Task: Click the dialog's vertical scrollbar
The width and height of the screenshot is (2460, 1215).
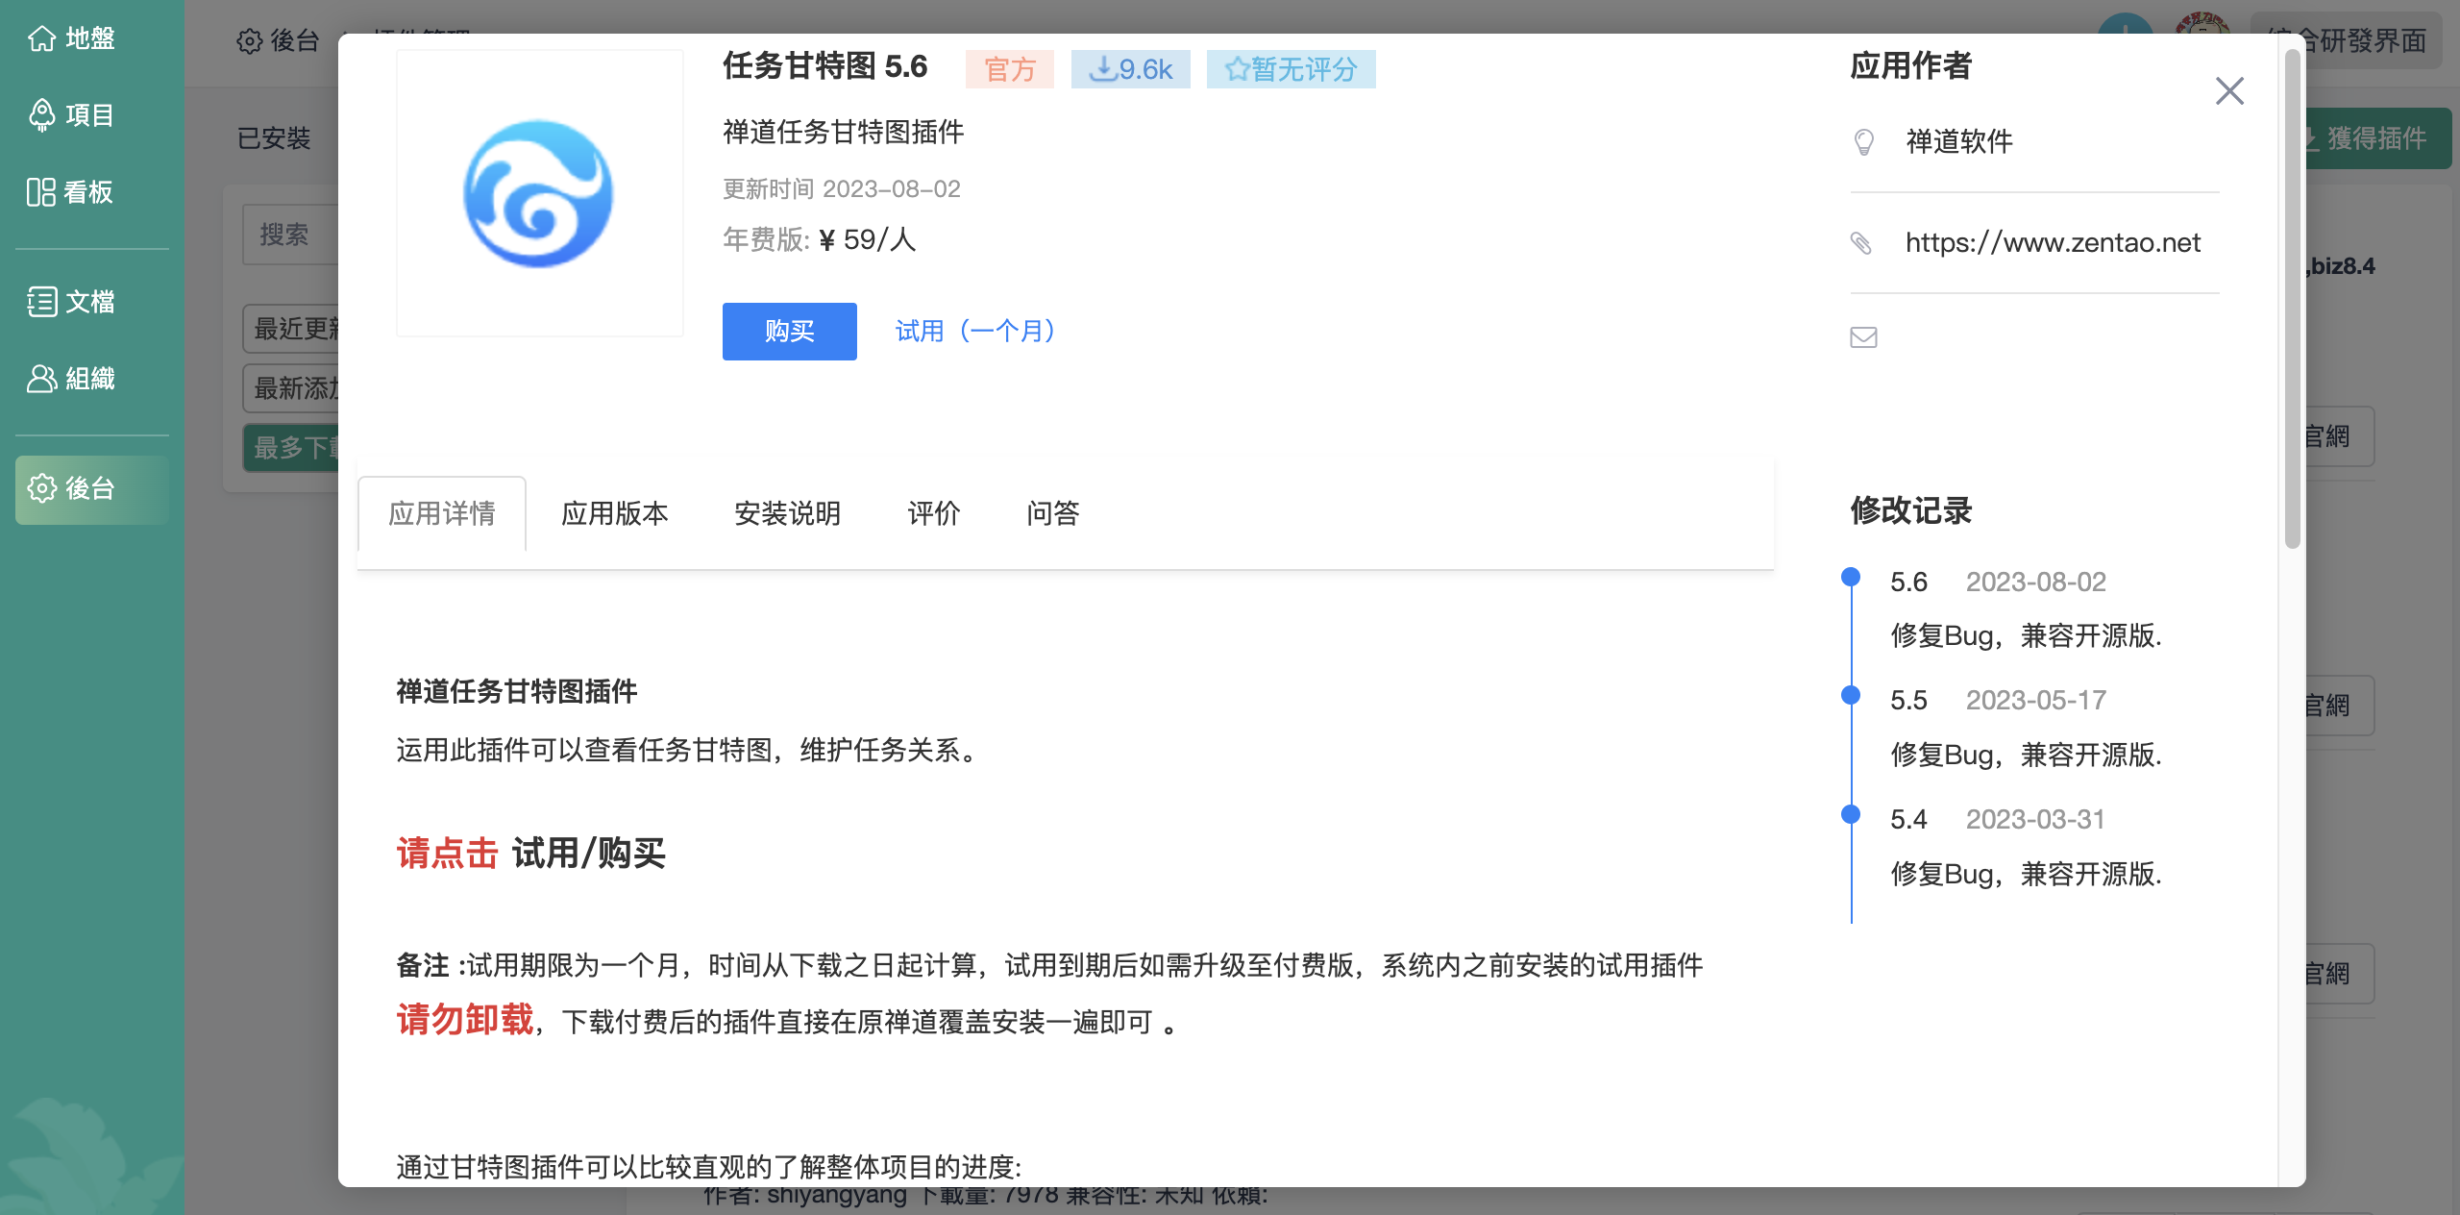Action: click(2292, 298)
